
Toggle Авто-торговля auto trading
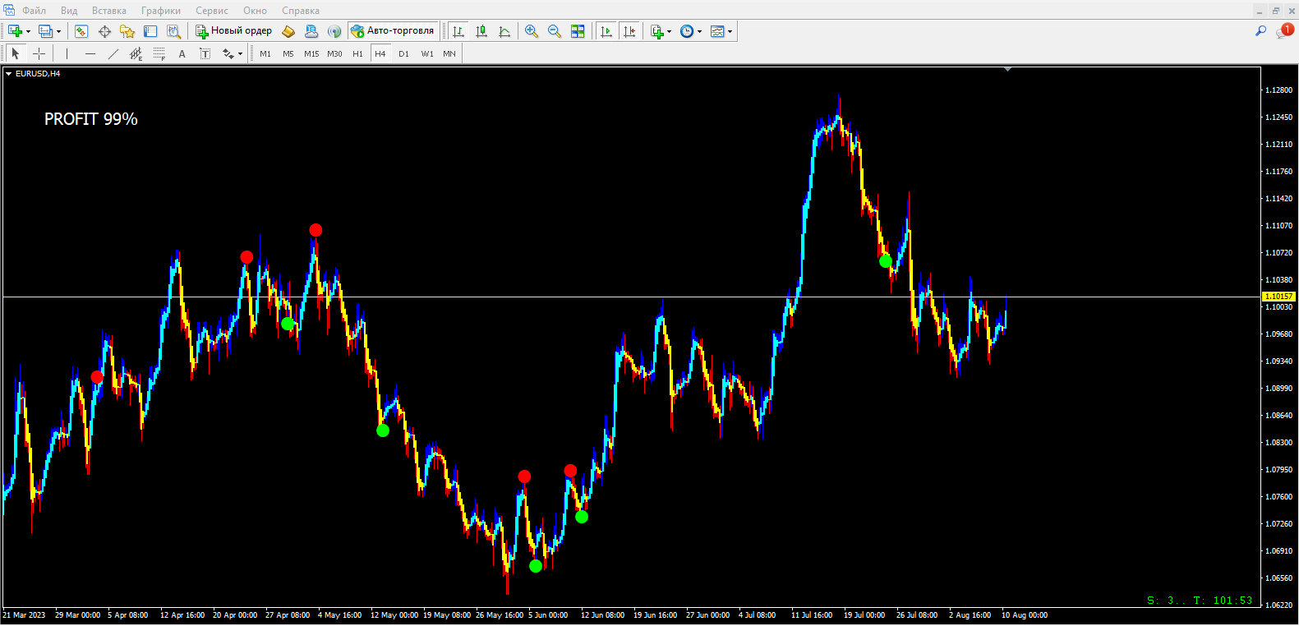click(x=393, y=31)
